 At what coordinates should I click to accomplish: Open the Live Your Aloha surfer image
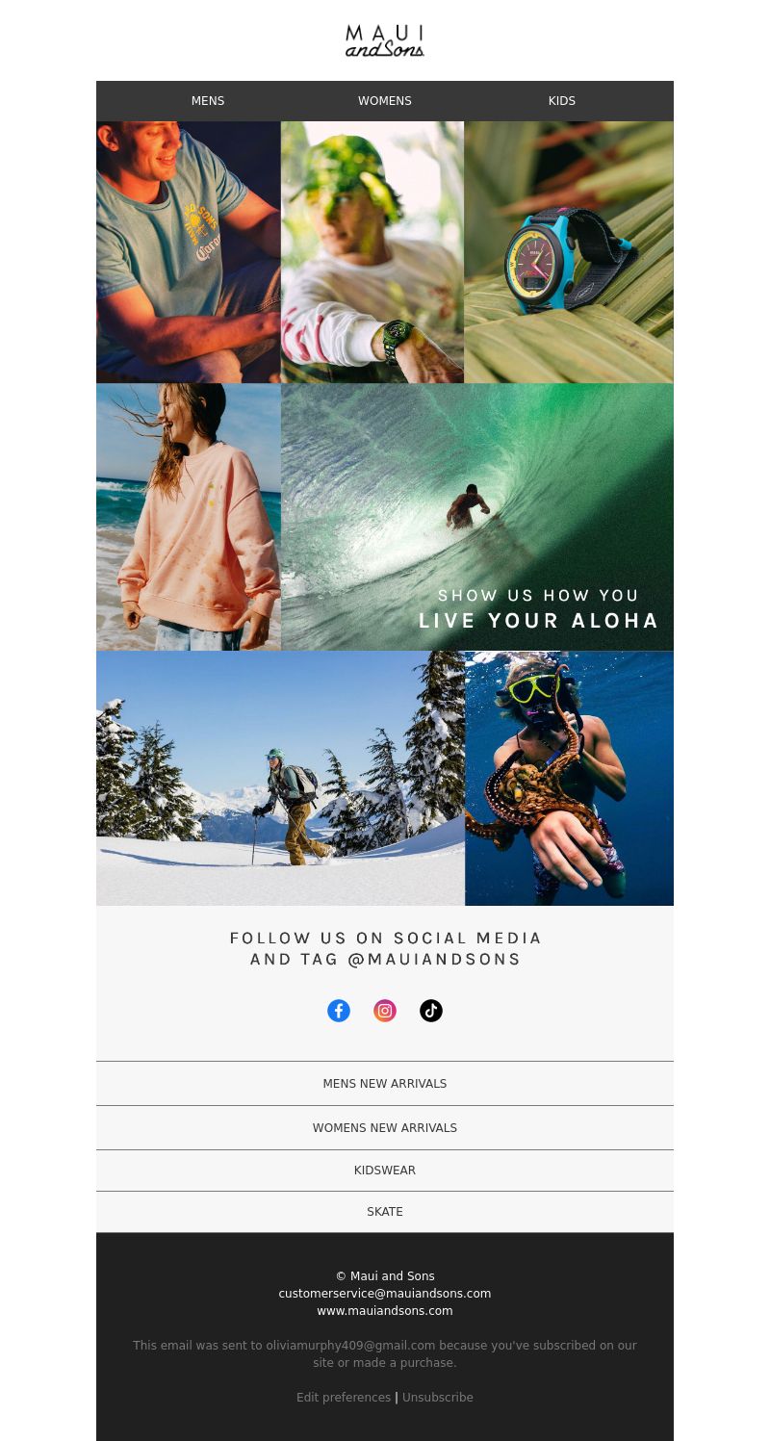click(x=477, y=517)
